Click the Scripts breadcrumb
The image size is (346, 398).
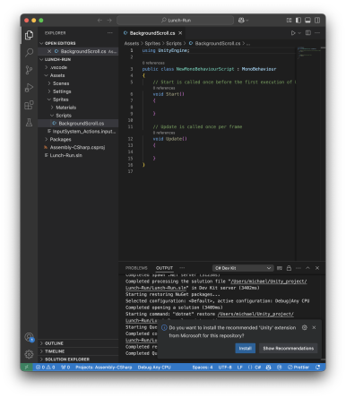[x=174, y=44]
